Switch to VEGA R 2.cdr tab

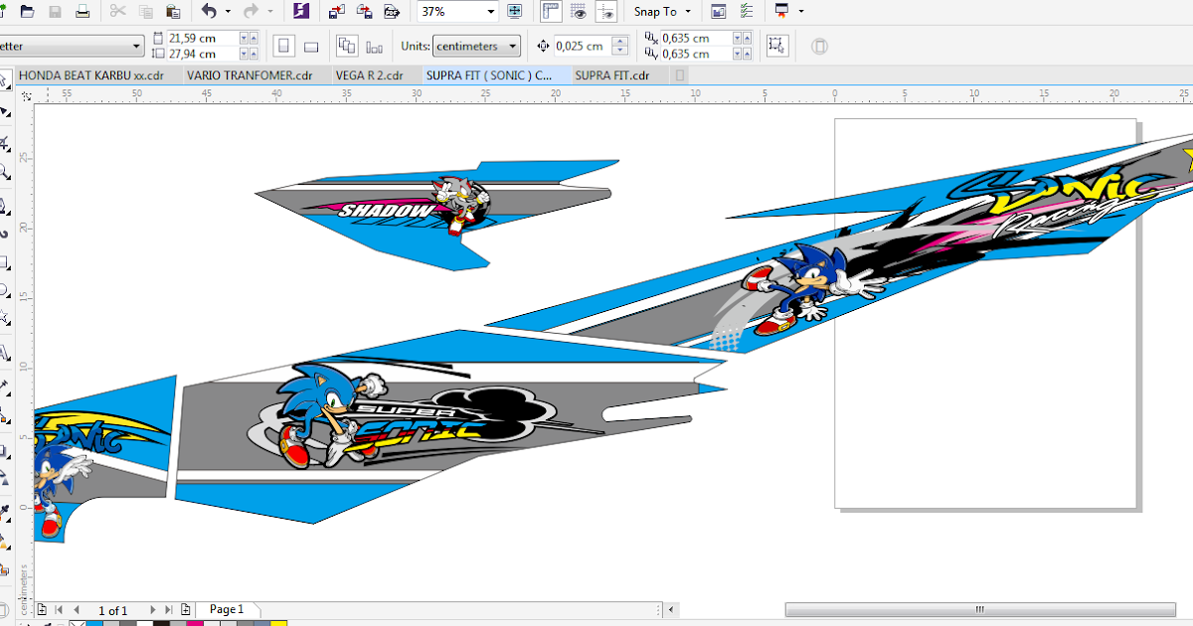[369, 76]
